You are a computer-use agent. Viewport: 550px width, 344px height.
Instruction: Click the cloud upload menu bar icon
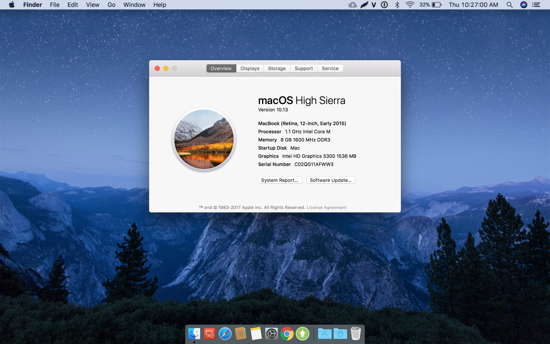353,5
